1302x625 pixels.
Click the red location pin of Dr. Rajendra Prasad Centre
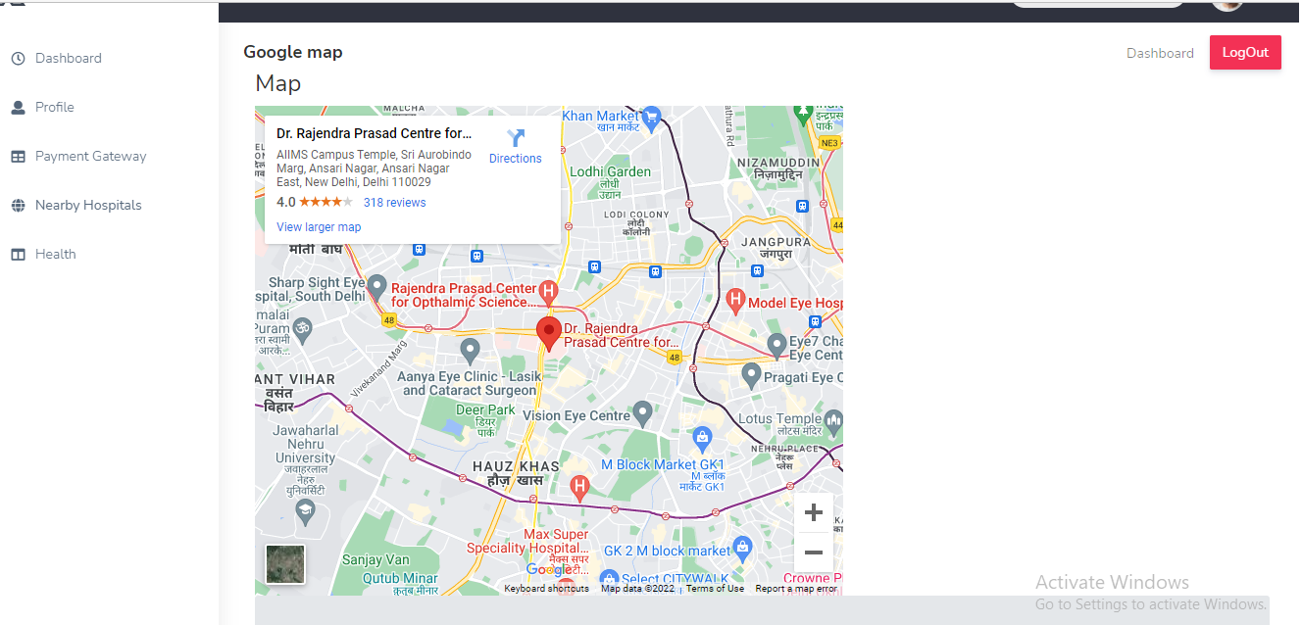click(549, 334)
